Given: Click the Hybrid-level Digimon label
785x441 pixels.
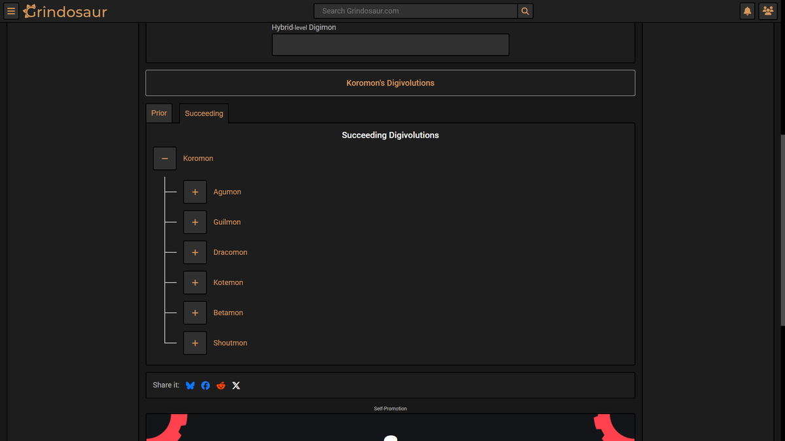Looking at the screenshot, I should 304,27.
